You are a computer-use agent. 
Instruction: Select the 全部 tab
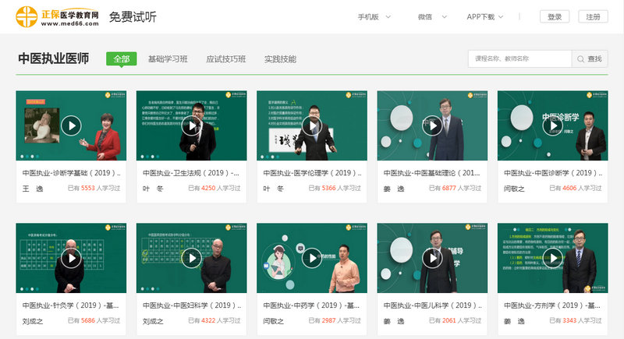click(122, 58)
